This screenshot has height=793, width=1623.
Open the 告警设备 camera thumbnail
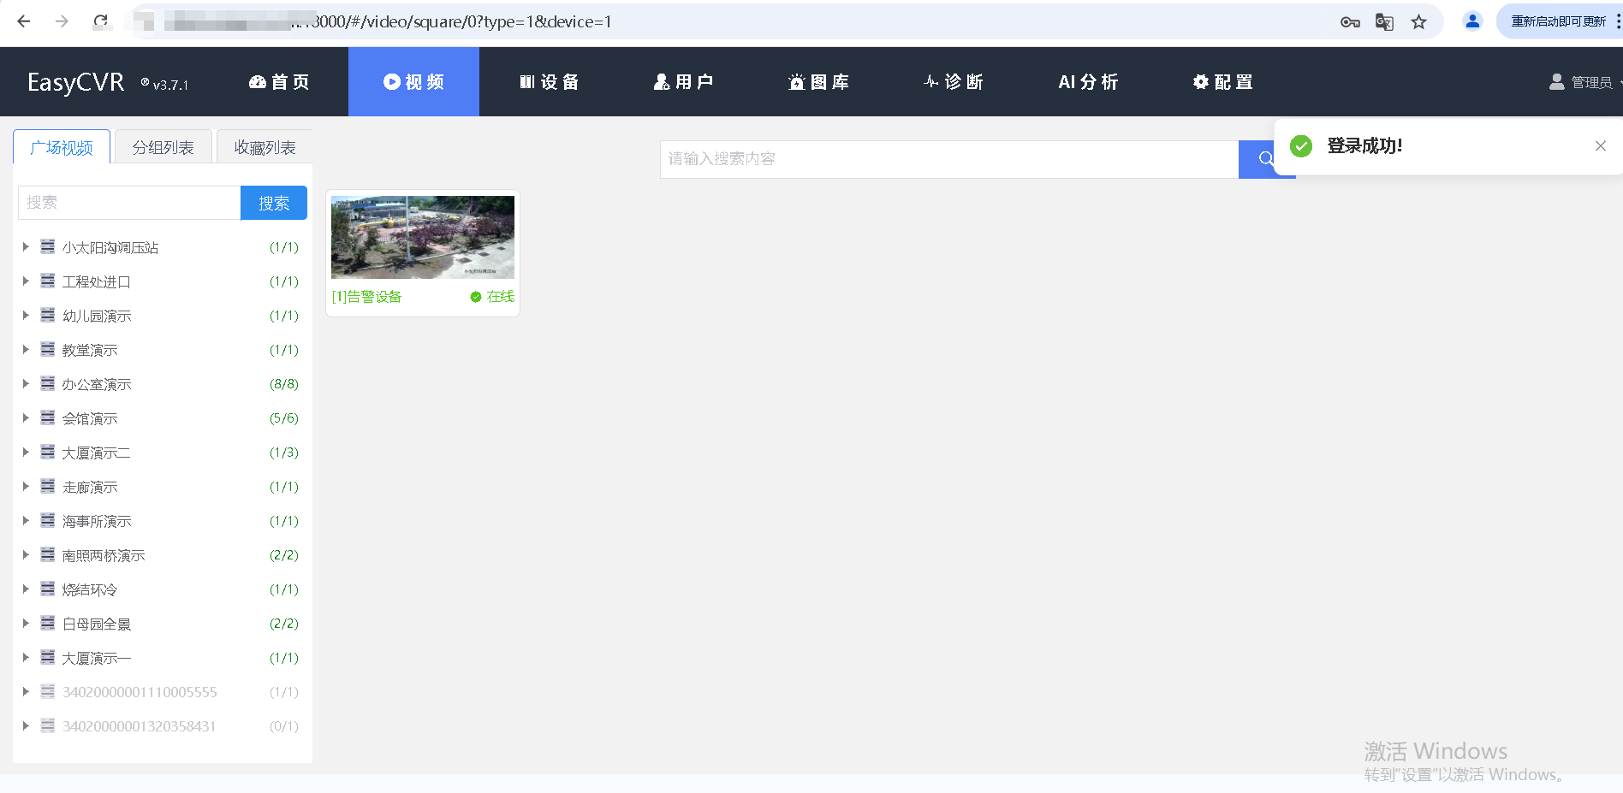(x=422, y=237)
